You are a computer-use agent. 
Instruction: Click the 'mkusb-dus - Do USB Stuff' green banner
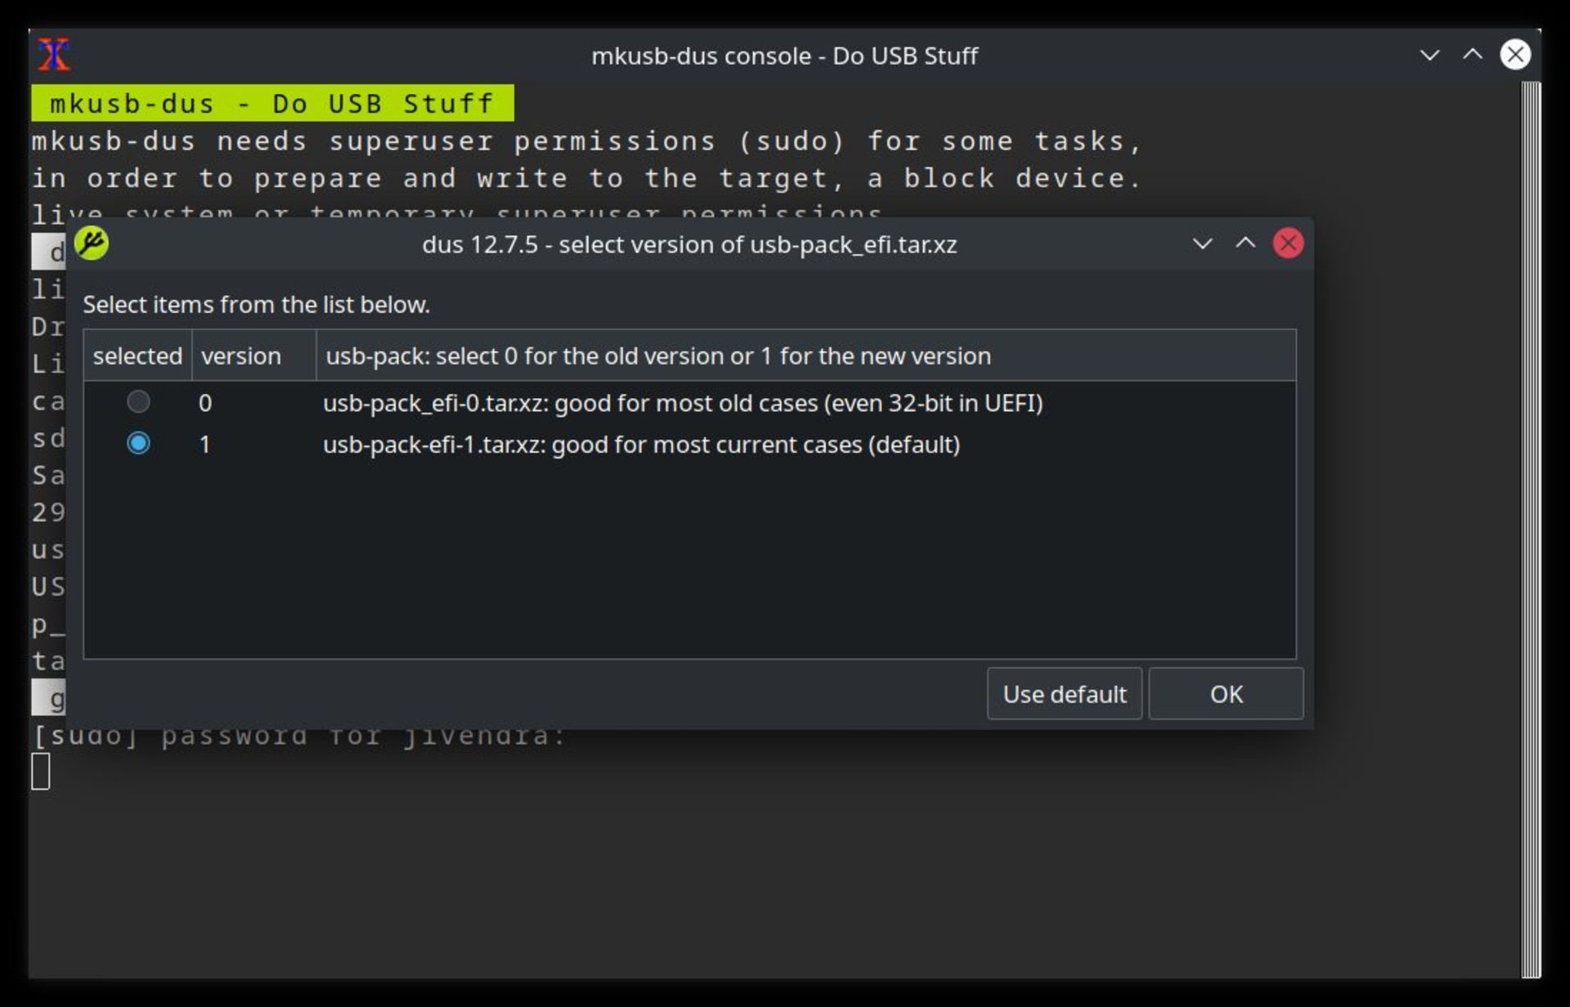pos(272,103)
